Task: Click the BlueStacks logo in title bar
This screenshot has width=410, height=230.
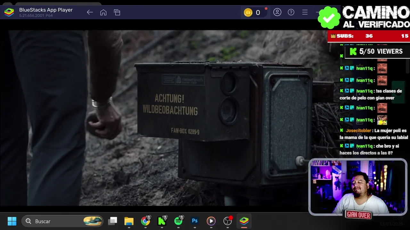Action: (9, 12)
